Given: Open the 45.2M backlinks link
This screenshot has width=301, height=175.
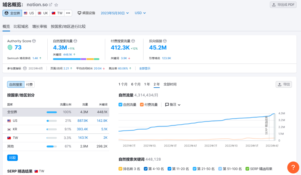Looking at the screenshot, I should tap(158, 47).
